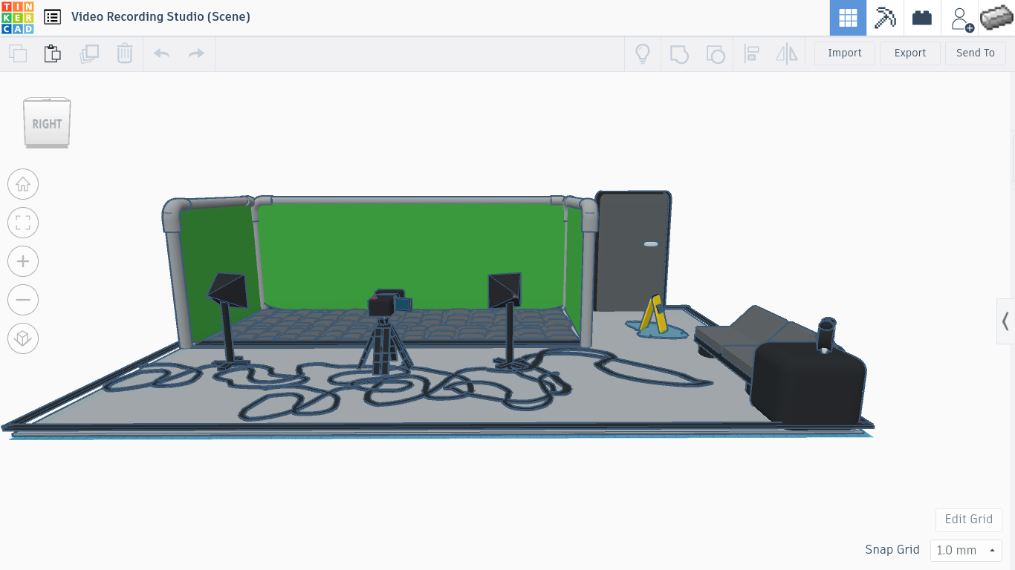The height and width of the screenshot is (570, 1015).
Task: Click the Paste icon in the toolbar
Action: tap(52, 53)
